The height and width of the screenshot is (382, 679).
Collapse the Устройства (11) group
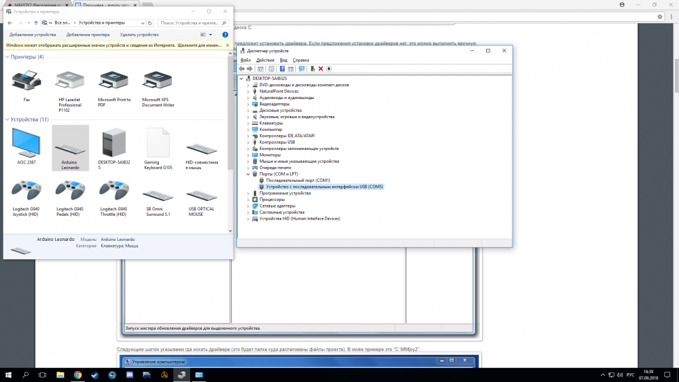7,119
